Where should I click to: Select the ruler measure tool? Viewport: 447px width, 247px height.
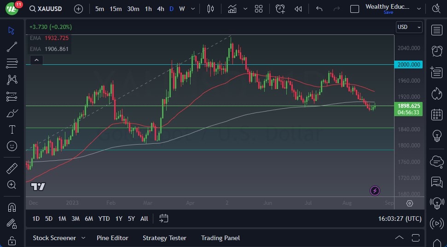coord(12,168)
